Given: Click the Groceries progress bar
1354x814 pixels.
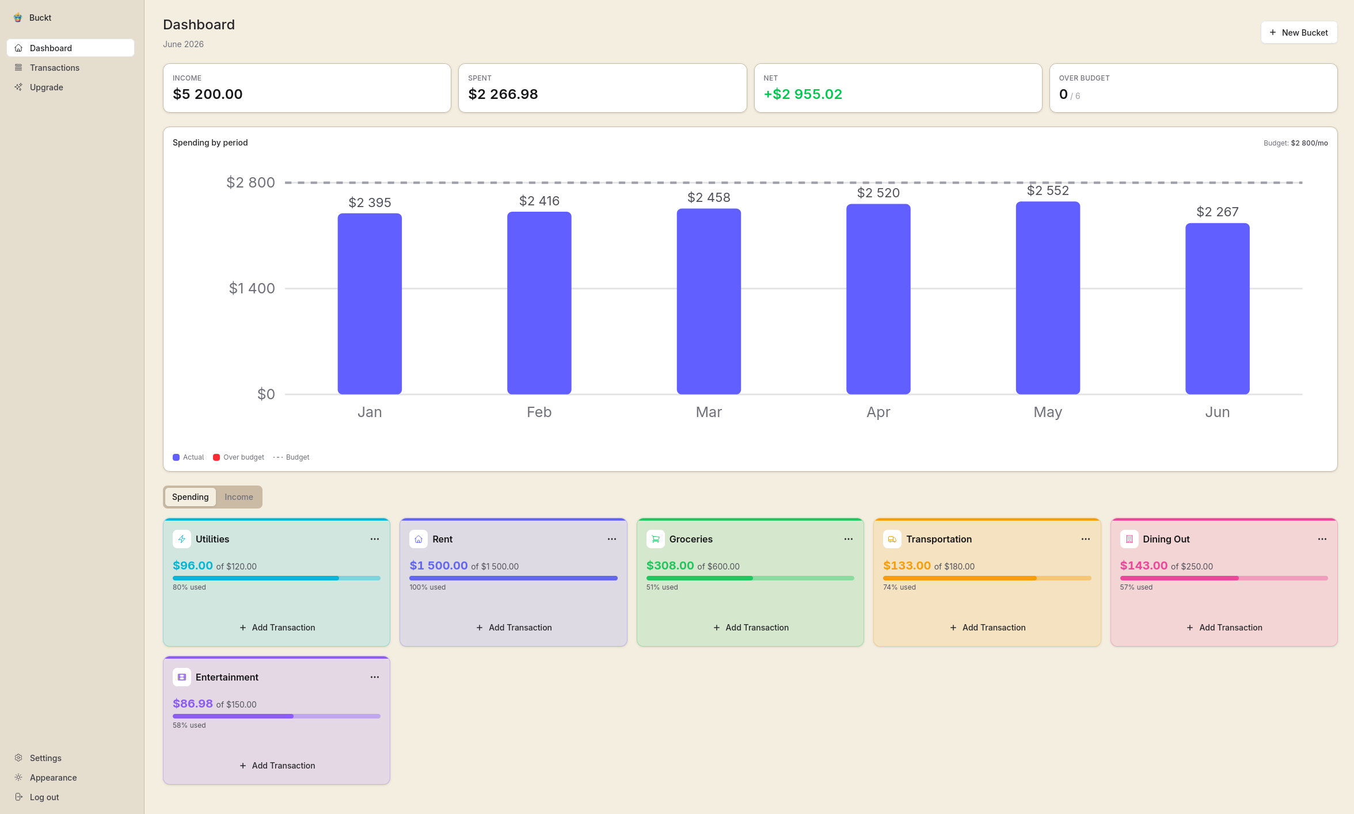Looking at the screenshot, I should (x=750, y=578).
